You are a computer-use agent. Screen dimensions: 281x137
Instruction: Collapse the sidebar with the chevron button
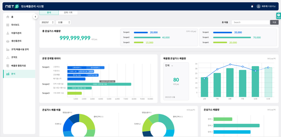(35, 17)
